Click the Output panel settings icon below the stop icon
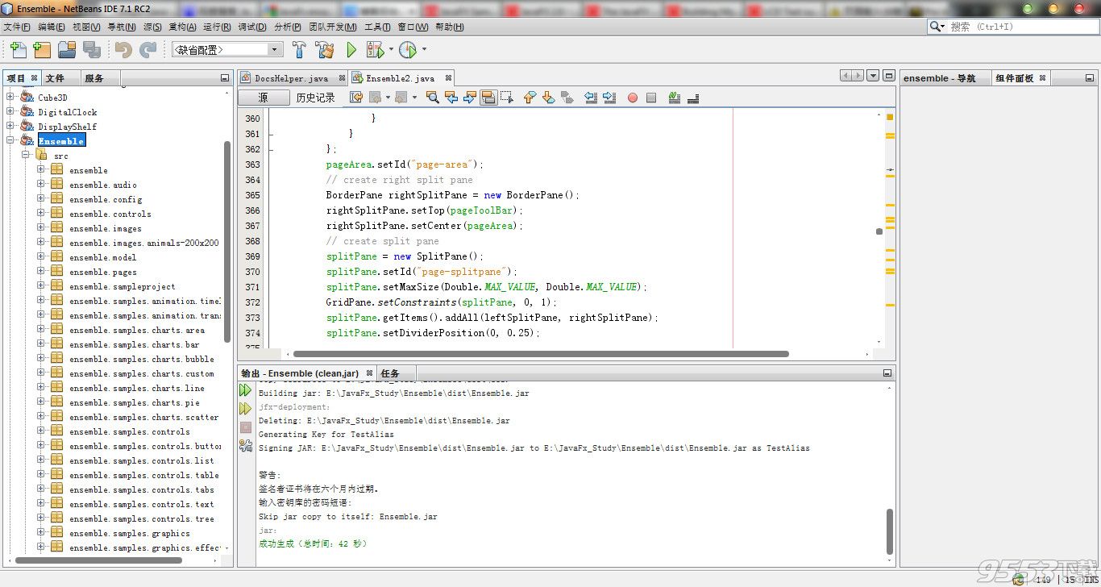 246,445
